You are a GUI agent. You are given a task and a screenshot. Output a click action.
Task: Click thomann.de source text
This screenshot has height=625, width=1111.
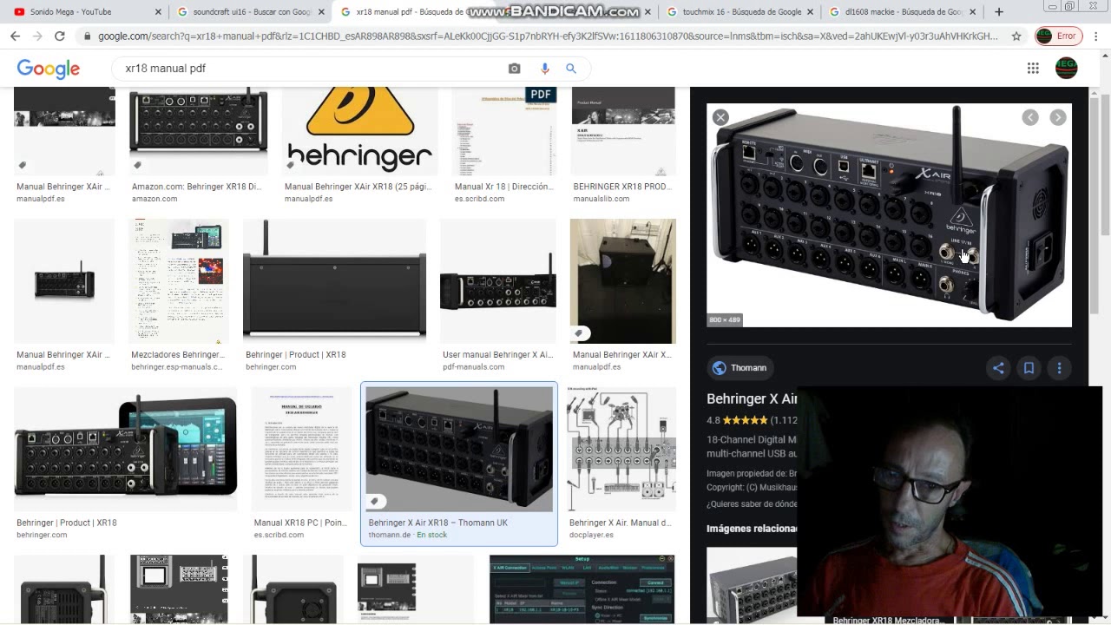click(390, 535)
